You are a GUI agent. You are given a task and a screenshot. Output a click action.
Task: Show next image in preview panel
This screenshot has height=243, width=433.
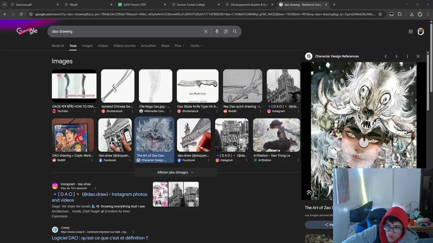(396, 56)
